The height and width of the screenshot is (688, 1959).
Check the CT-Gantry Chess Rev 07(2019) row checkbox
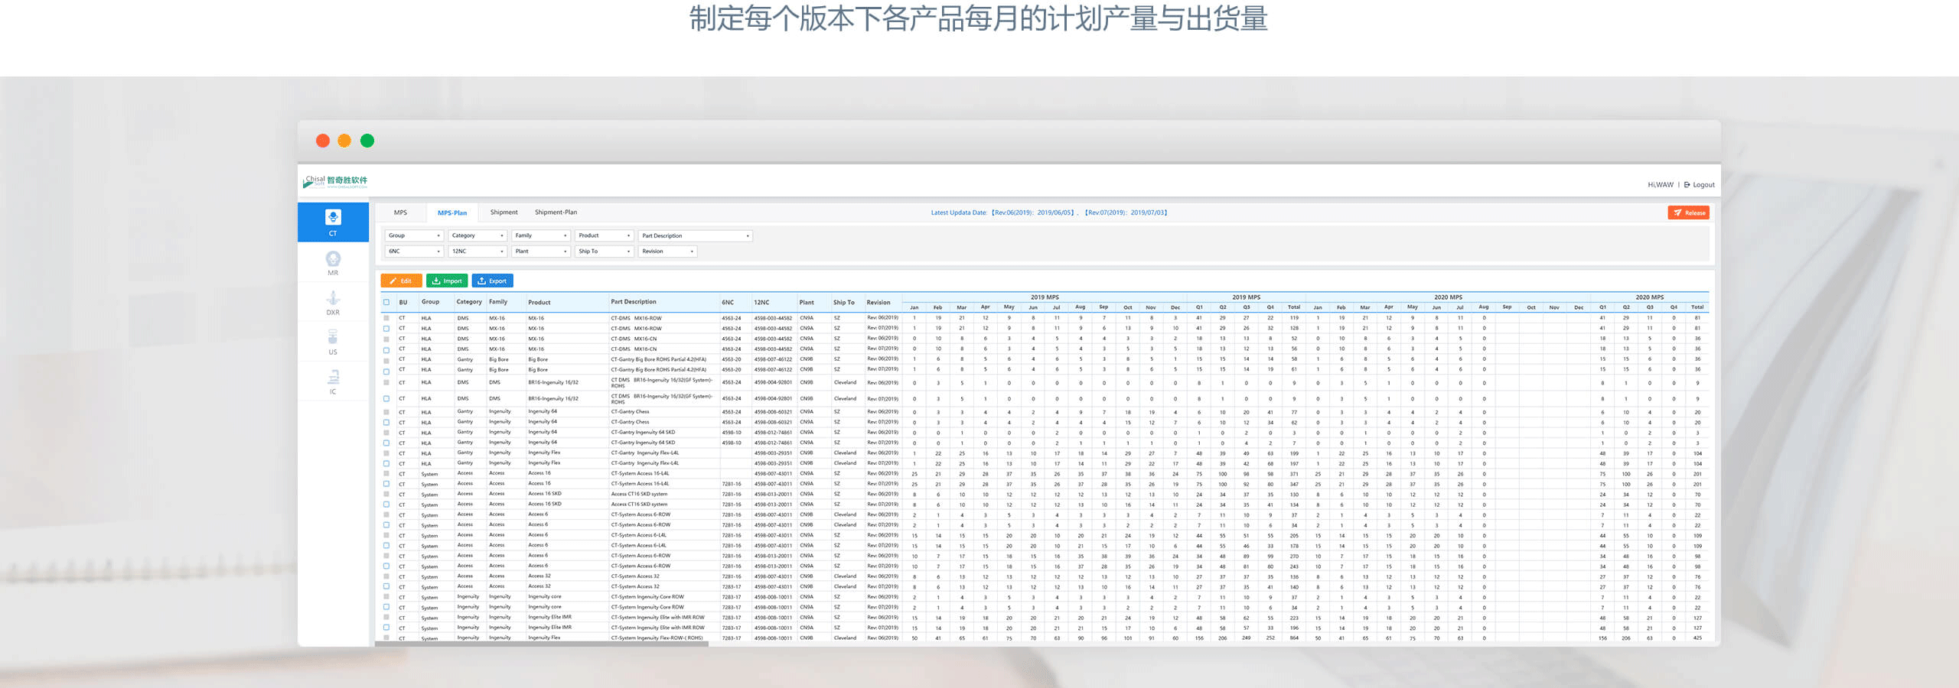(x=386, y=422)
